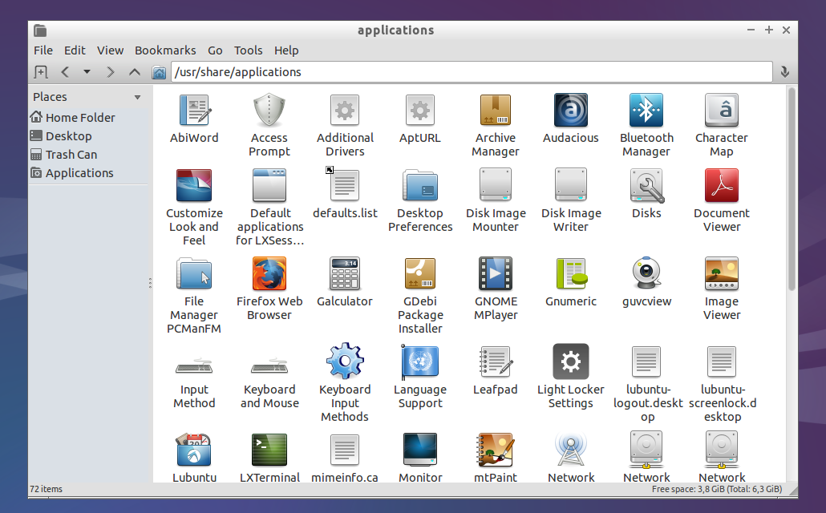Open Trash Can in sidebar
The width and height of the screenshot is (826, 513).
[63, 155]
